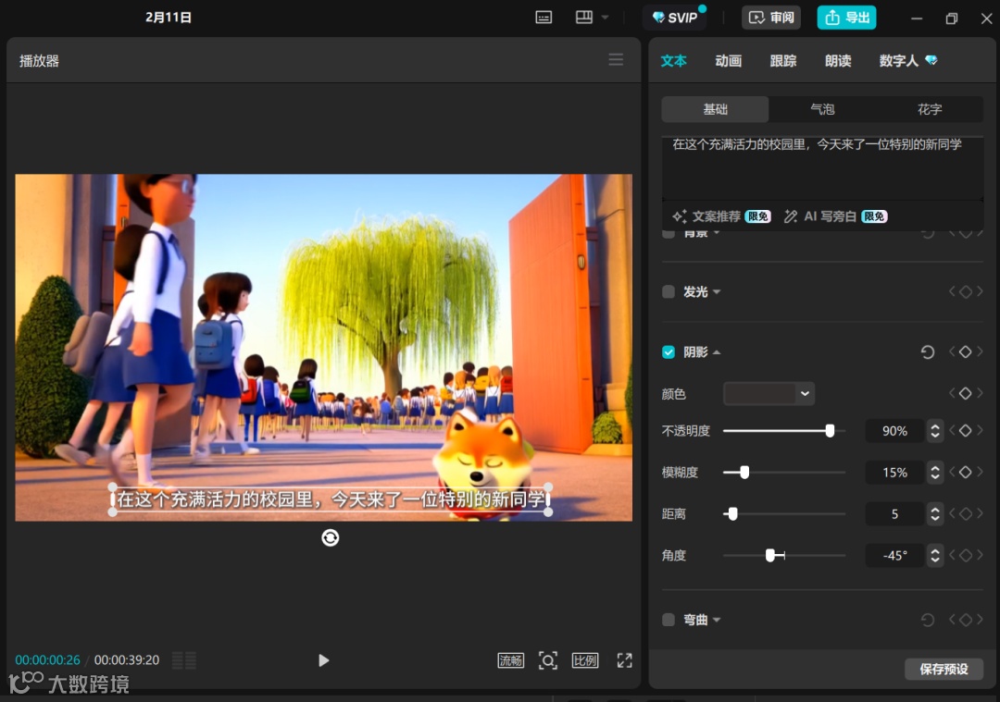Screen dimensions: 1000x702
Task: Open the player panel hamburger menu
Action: pos(616,60)
